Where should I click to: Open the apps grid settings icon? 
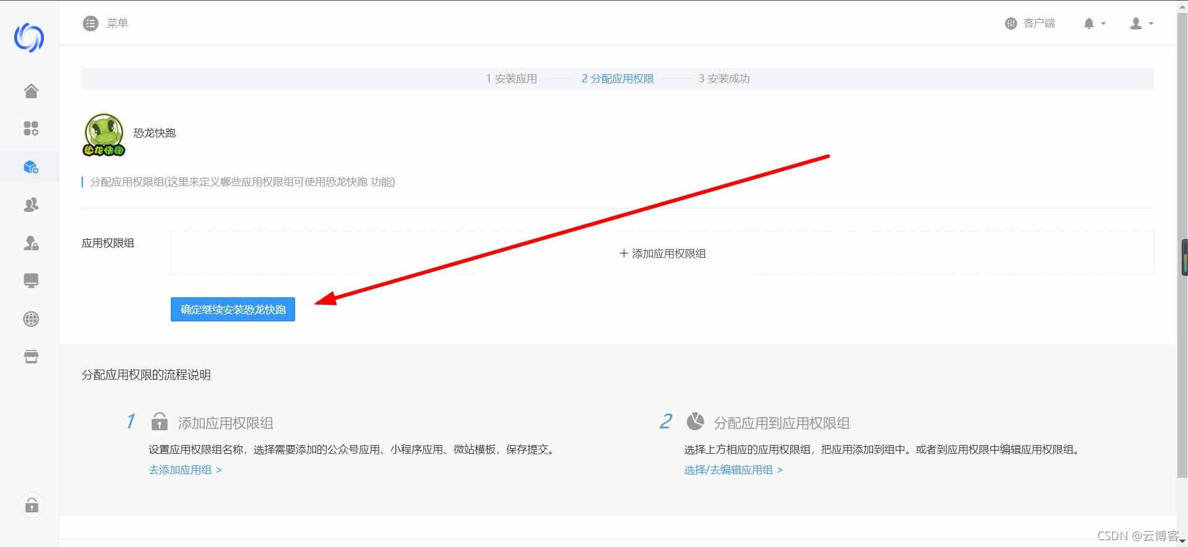point(31,129)
